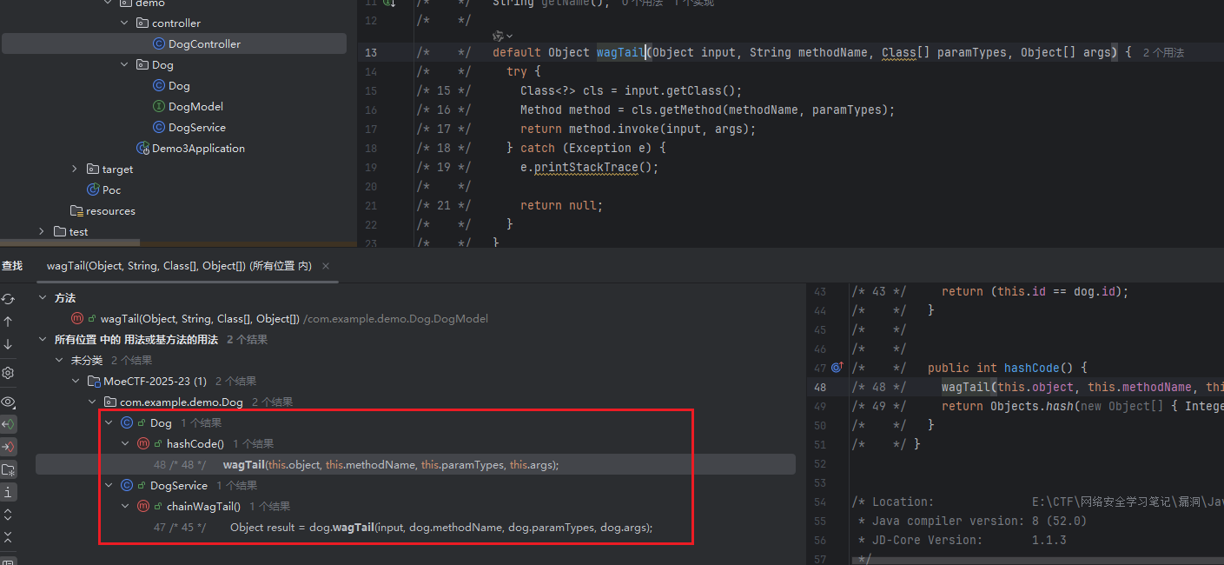
Task: Toggle the eye preview usages option
Action: [x=8, y=402]
